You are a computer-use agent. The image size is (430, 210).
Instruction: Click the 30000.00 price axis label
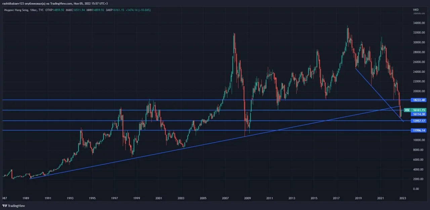coord(419,43)
